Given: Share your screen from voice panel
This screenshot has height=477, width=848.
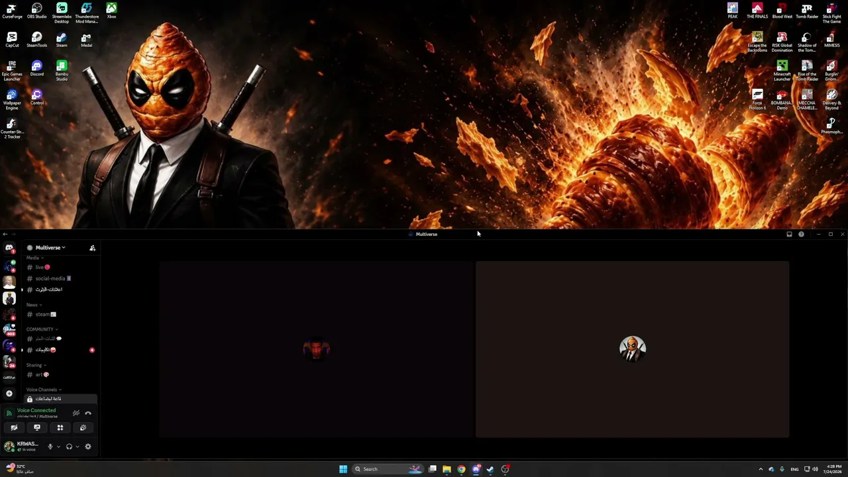Looking at the screenshot, I should click(37, 427).
